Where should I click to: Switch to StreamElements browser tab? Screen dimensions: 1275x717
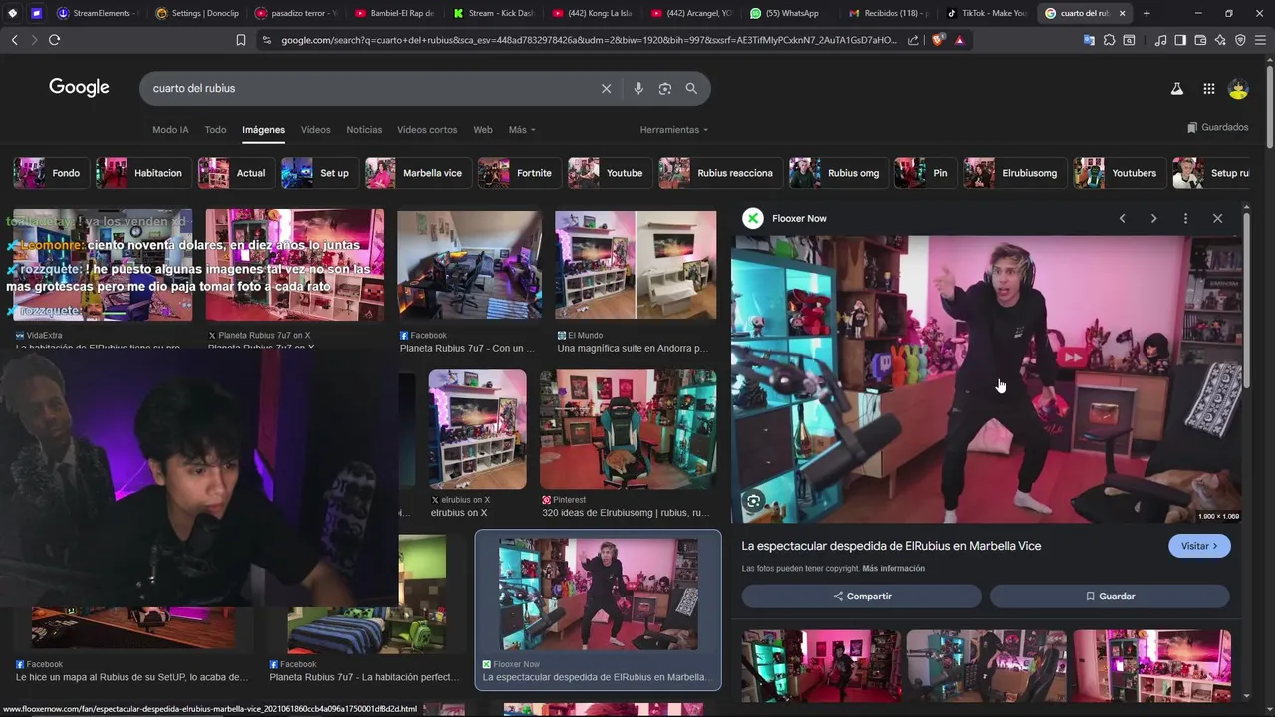99,13
